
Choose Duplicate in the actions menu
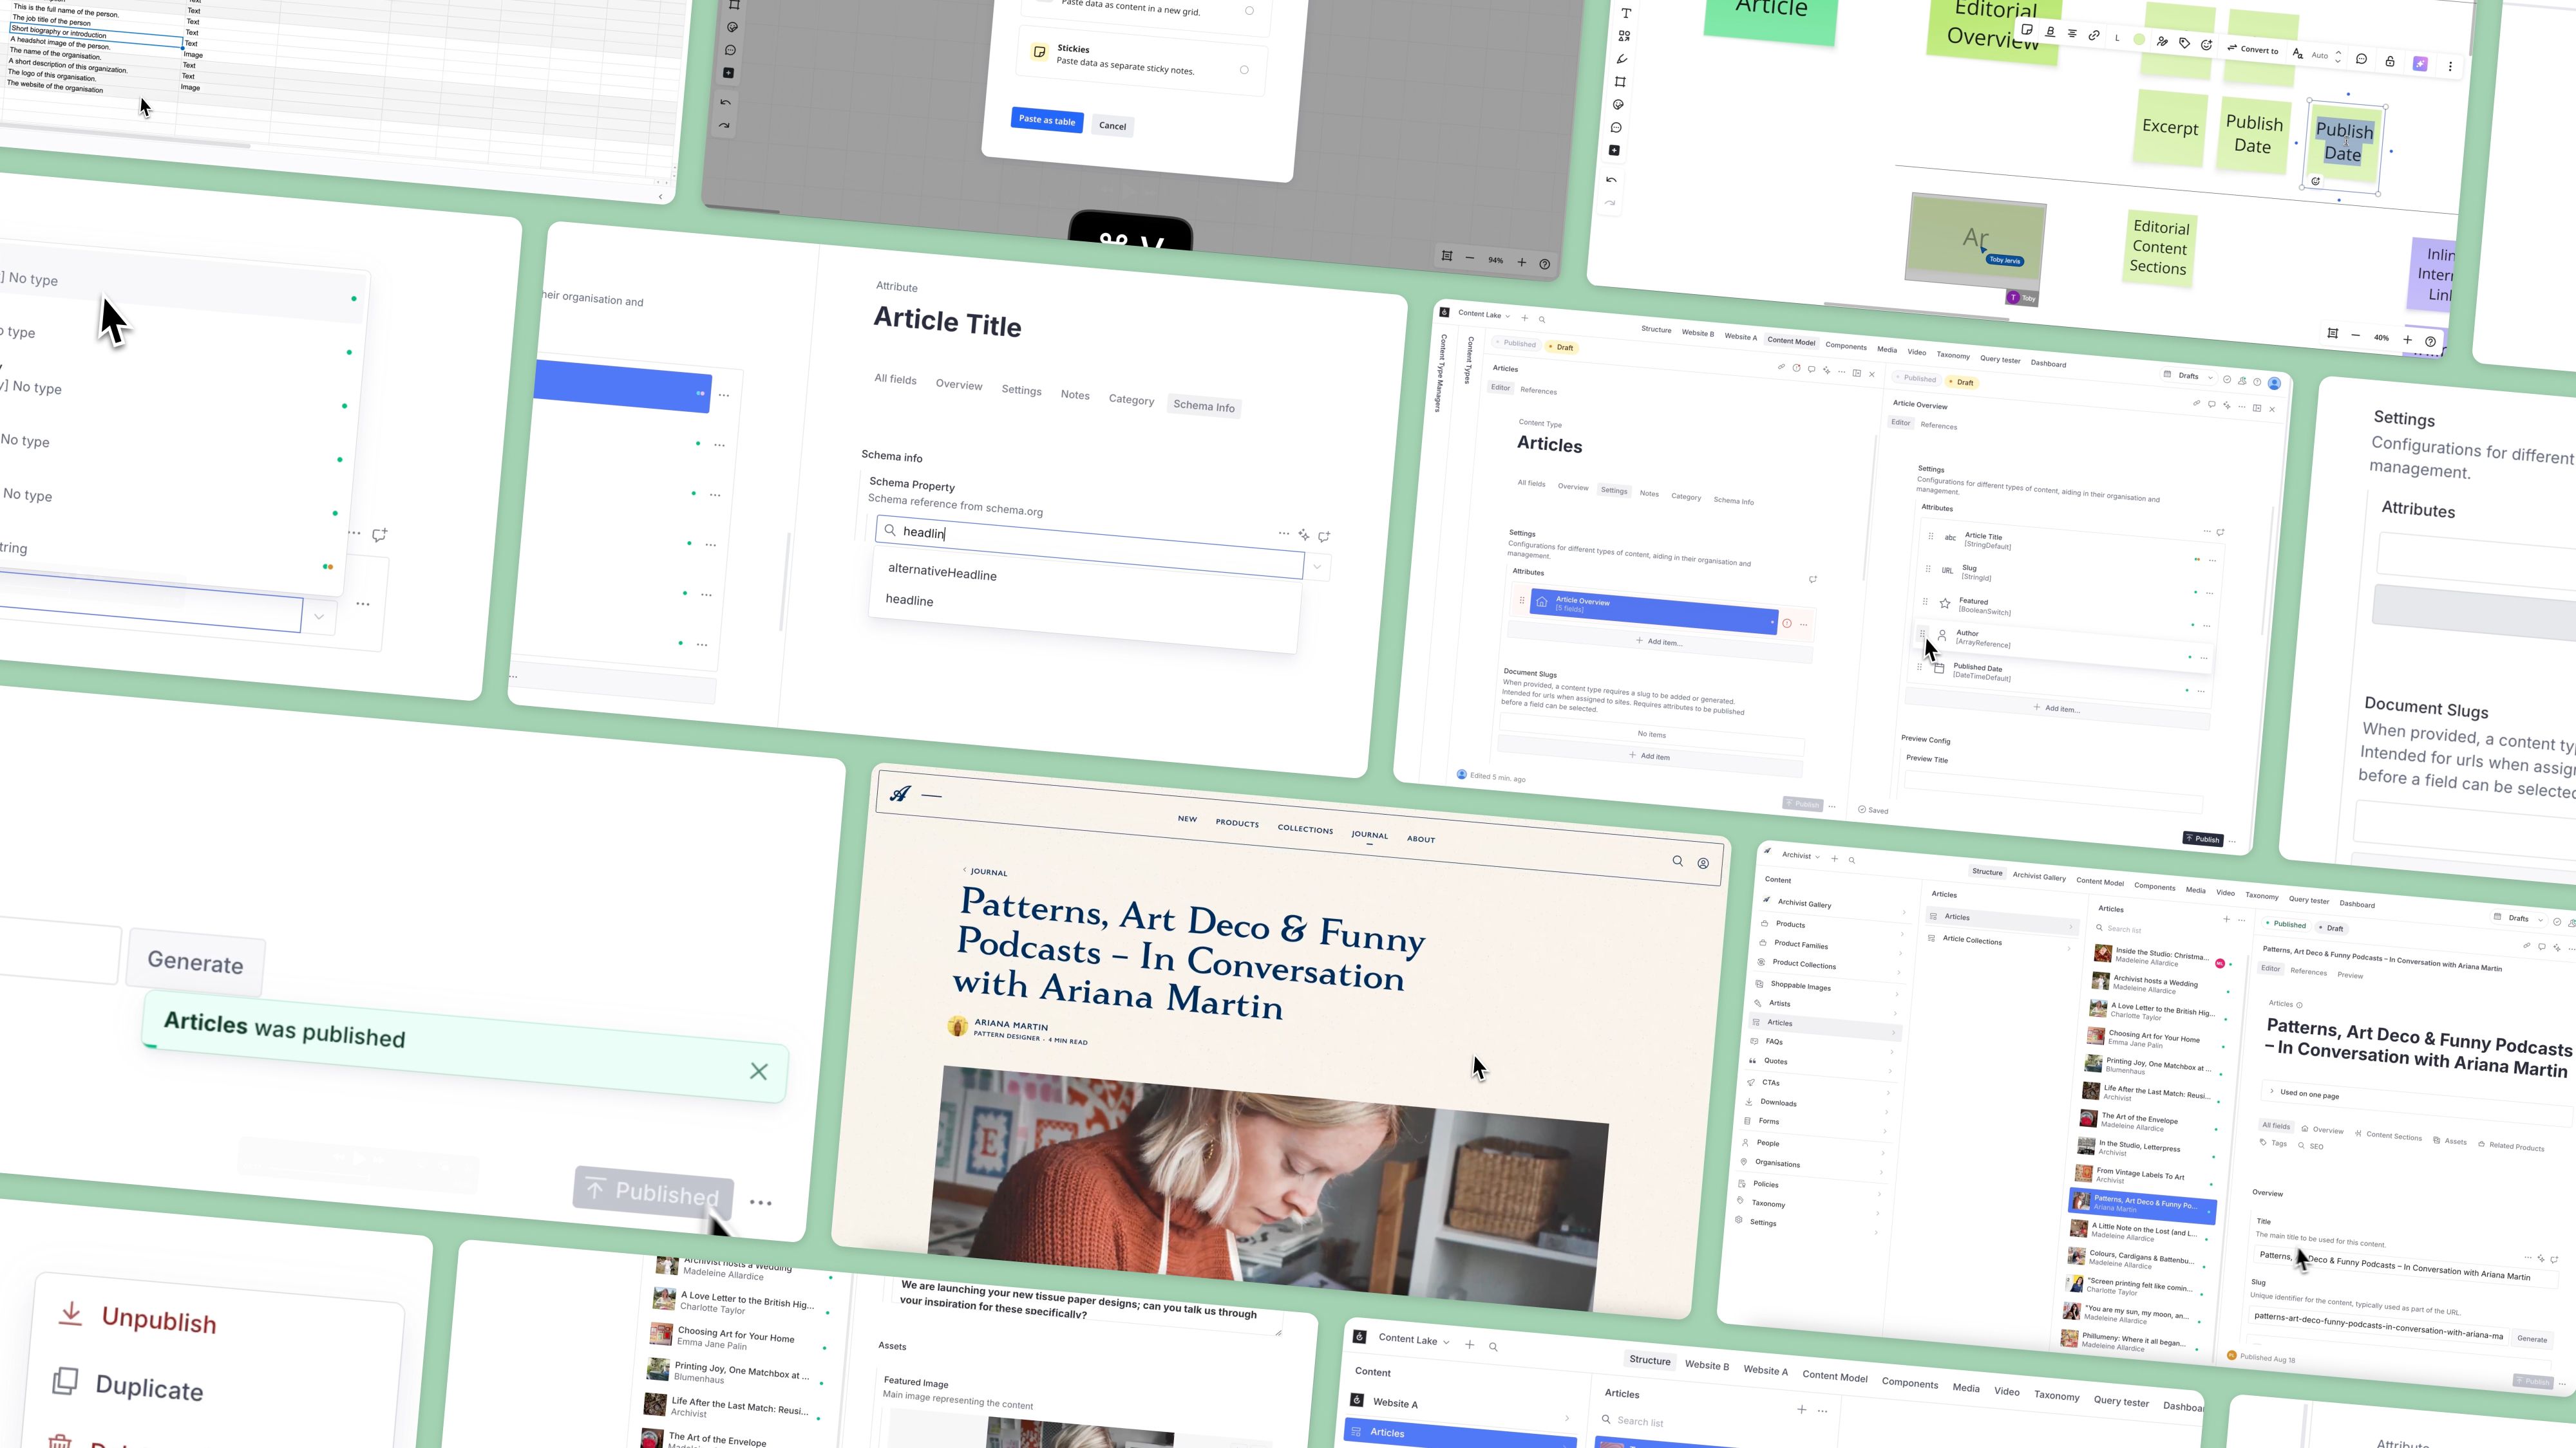[128, 1386]
